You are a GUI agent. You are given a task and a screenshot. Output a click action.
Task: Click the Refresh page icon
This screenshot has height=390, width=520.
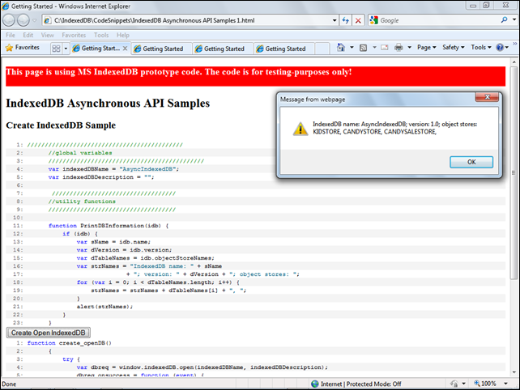point(344,19)
